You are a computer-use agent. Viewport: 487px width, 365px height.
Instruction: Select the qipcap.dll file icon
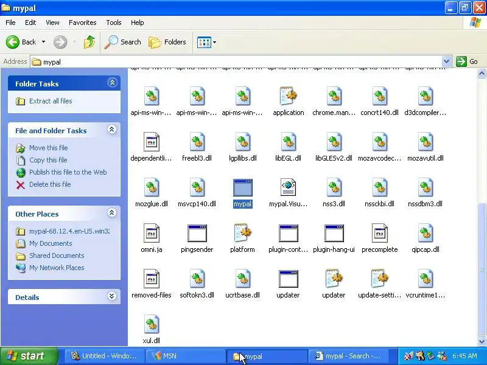click(425, 233)
